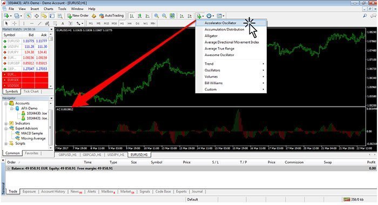378x205 pixels.
Task: Open the Account History terminal tab
Action: point(53,191)
